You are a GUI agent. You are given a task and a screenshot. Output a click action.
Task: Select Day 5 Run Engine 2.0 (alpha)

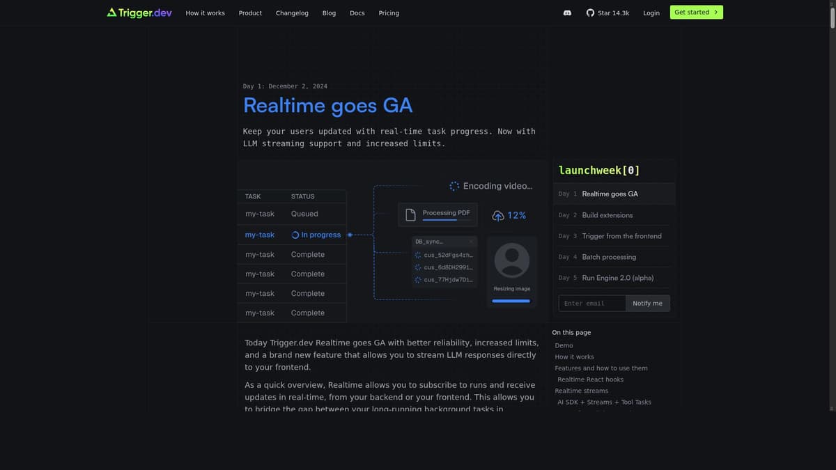[x=614, y=278]
